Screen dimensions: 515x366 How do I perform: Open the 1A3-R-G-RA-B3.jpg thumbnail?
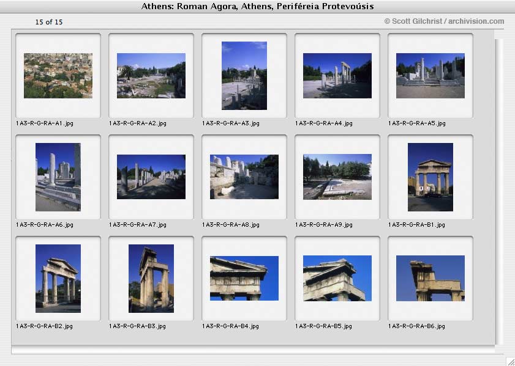151,279
